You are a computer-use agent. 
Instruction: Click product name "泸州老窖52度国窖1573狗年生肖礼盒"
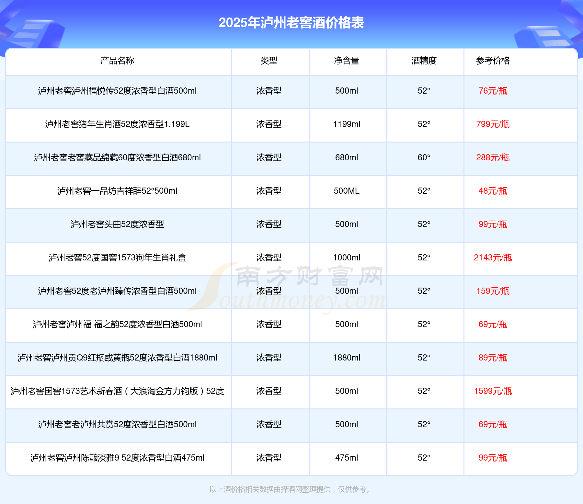pyautogui.click(x=117, y=258)
